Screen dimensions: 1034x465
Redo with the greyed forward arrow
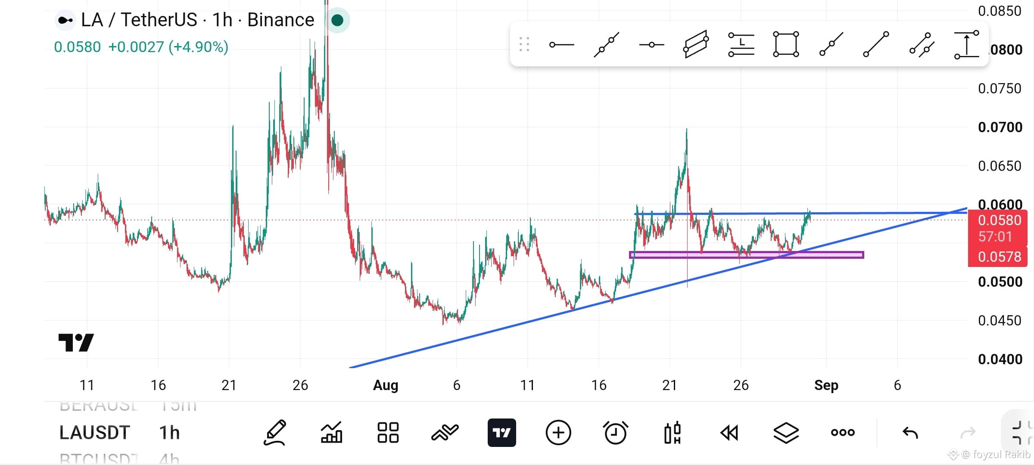968,433
